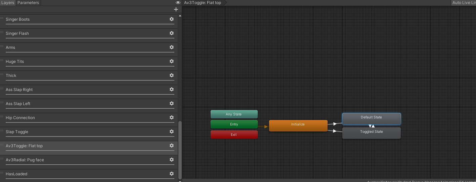Select the Slap Toggle layer
Image resolution: width=476 pixels, height=182 pixels.
89,134
